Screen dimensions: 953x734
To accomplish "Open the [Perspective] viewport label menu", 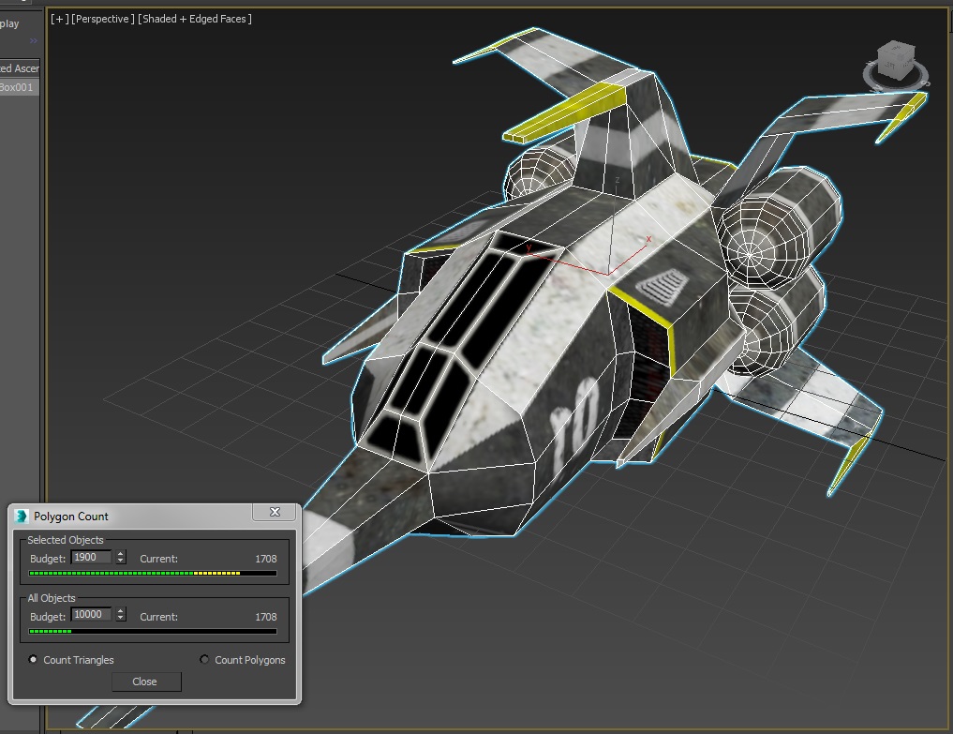I will click(103, 18).
